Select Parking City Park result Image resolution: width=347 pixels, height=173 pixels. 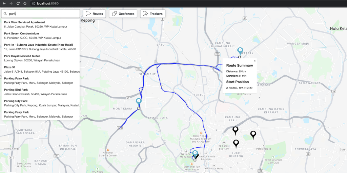pos(41,103)
